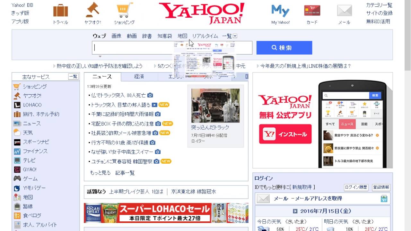Select the リアルタイム search tab
This screenshot has height=231, width=411.
[x=205, y=36]
